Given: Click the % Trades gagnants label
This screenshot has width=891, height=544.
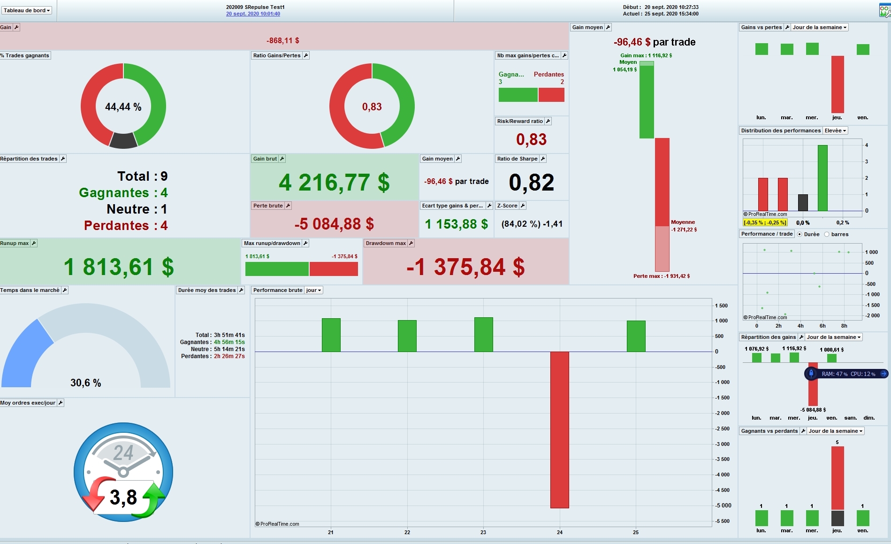Looking at the screenshot, I should pos(25,55).
